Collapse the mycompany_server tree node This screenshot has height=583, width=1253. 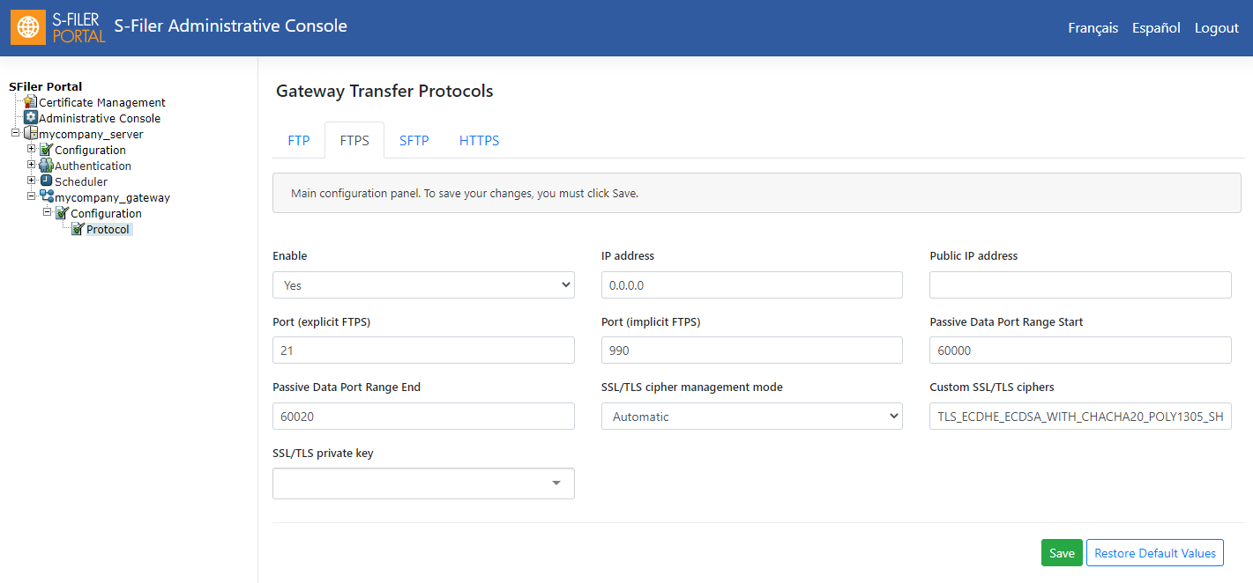[15, 133]
